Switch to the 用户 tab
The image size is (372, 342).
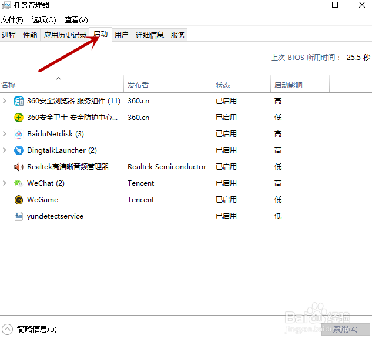tap(122, 35)
